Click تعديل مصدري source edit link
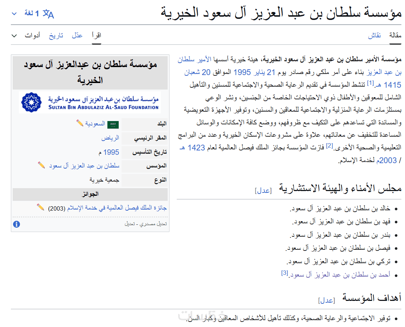The width and height of the screenshot is (405, 327). point(153,224)
